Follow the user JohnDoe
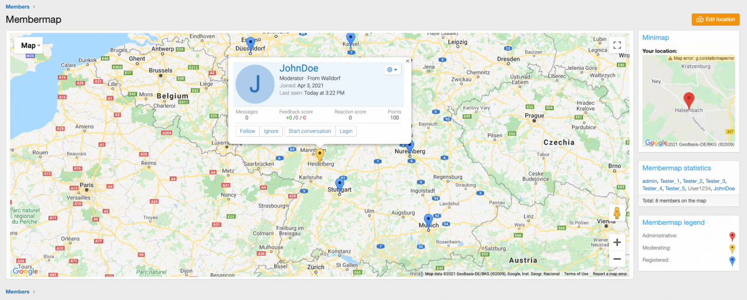The height and width of the screenshot is (300, 747). (x=247, y=131)
